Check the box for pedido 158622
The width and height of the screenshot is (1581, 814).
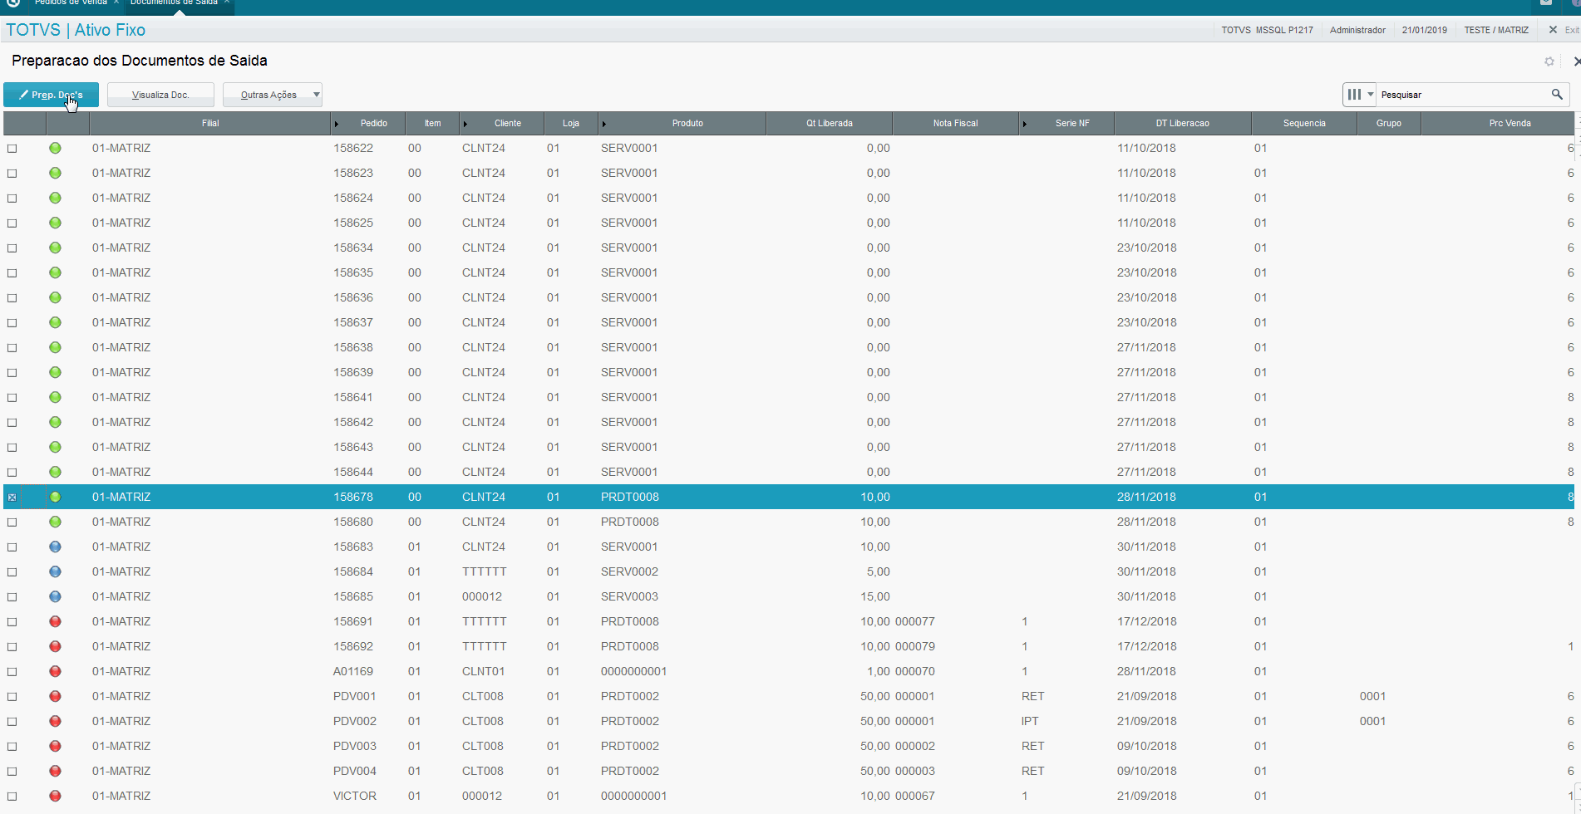coord(12,149)
